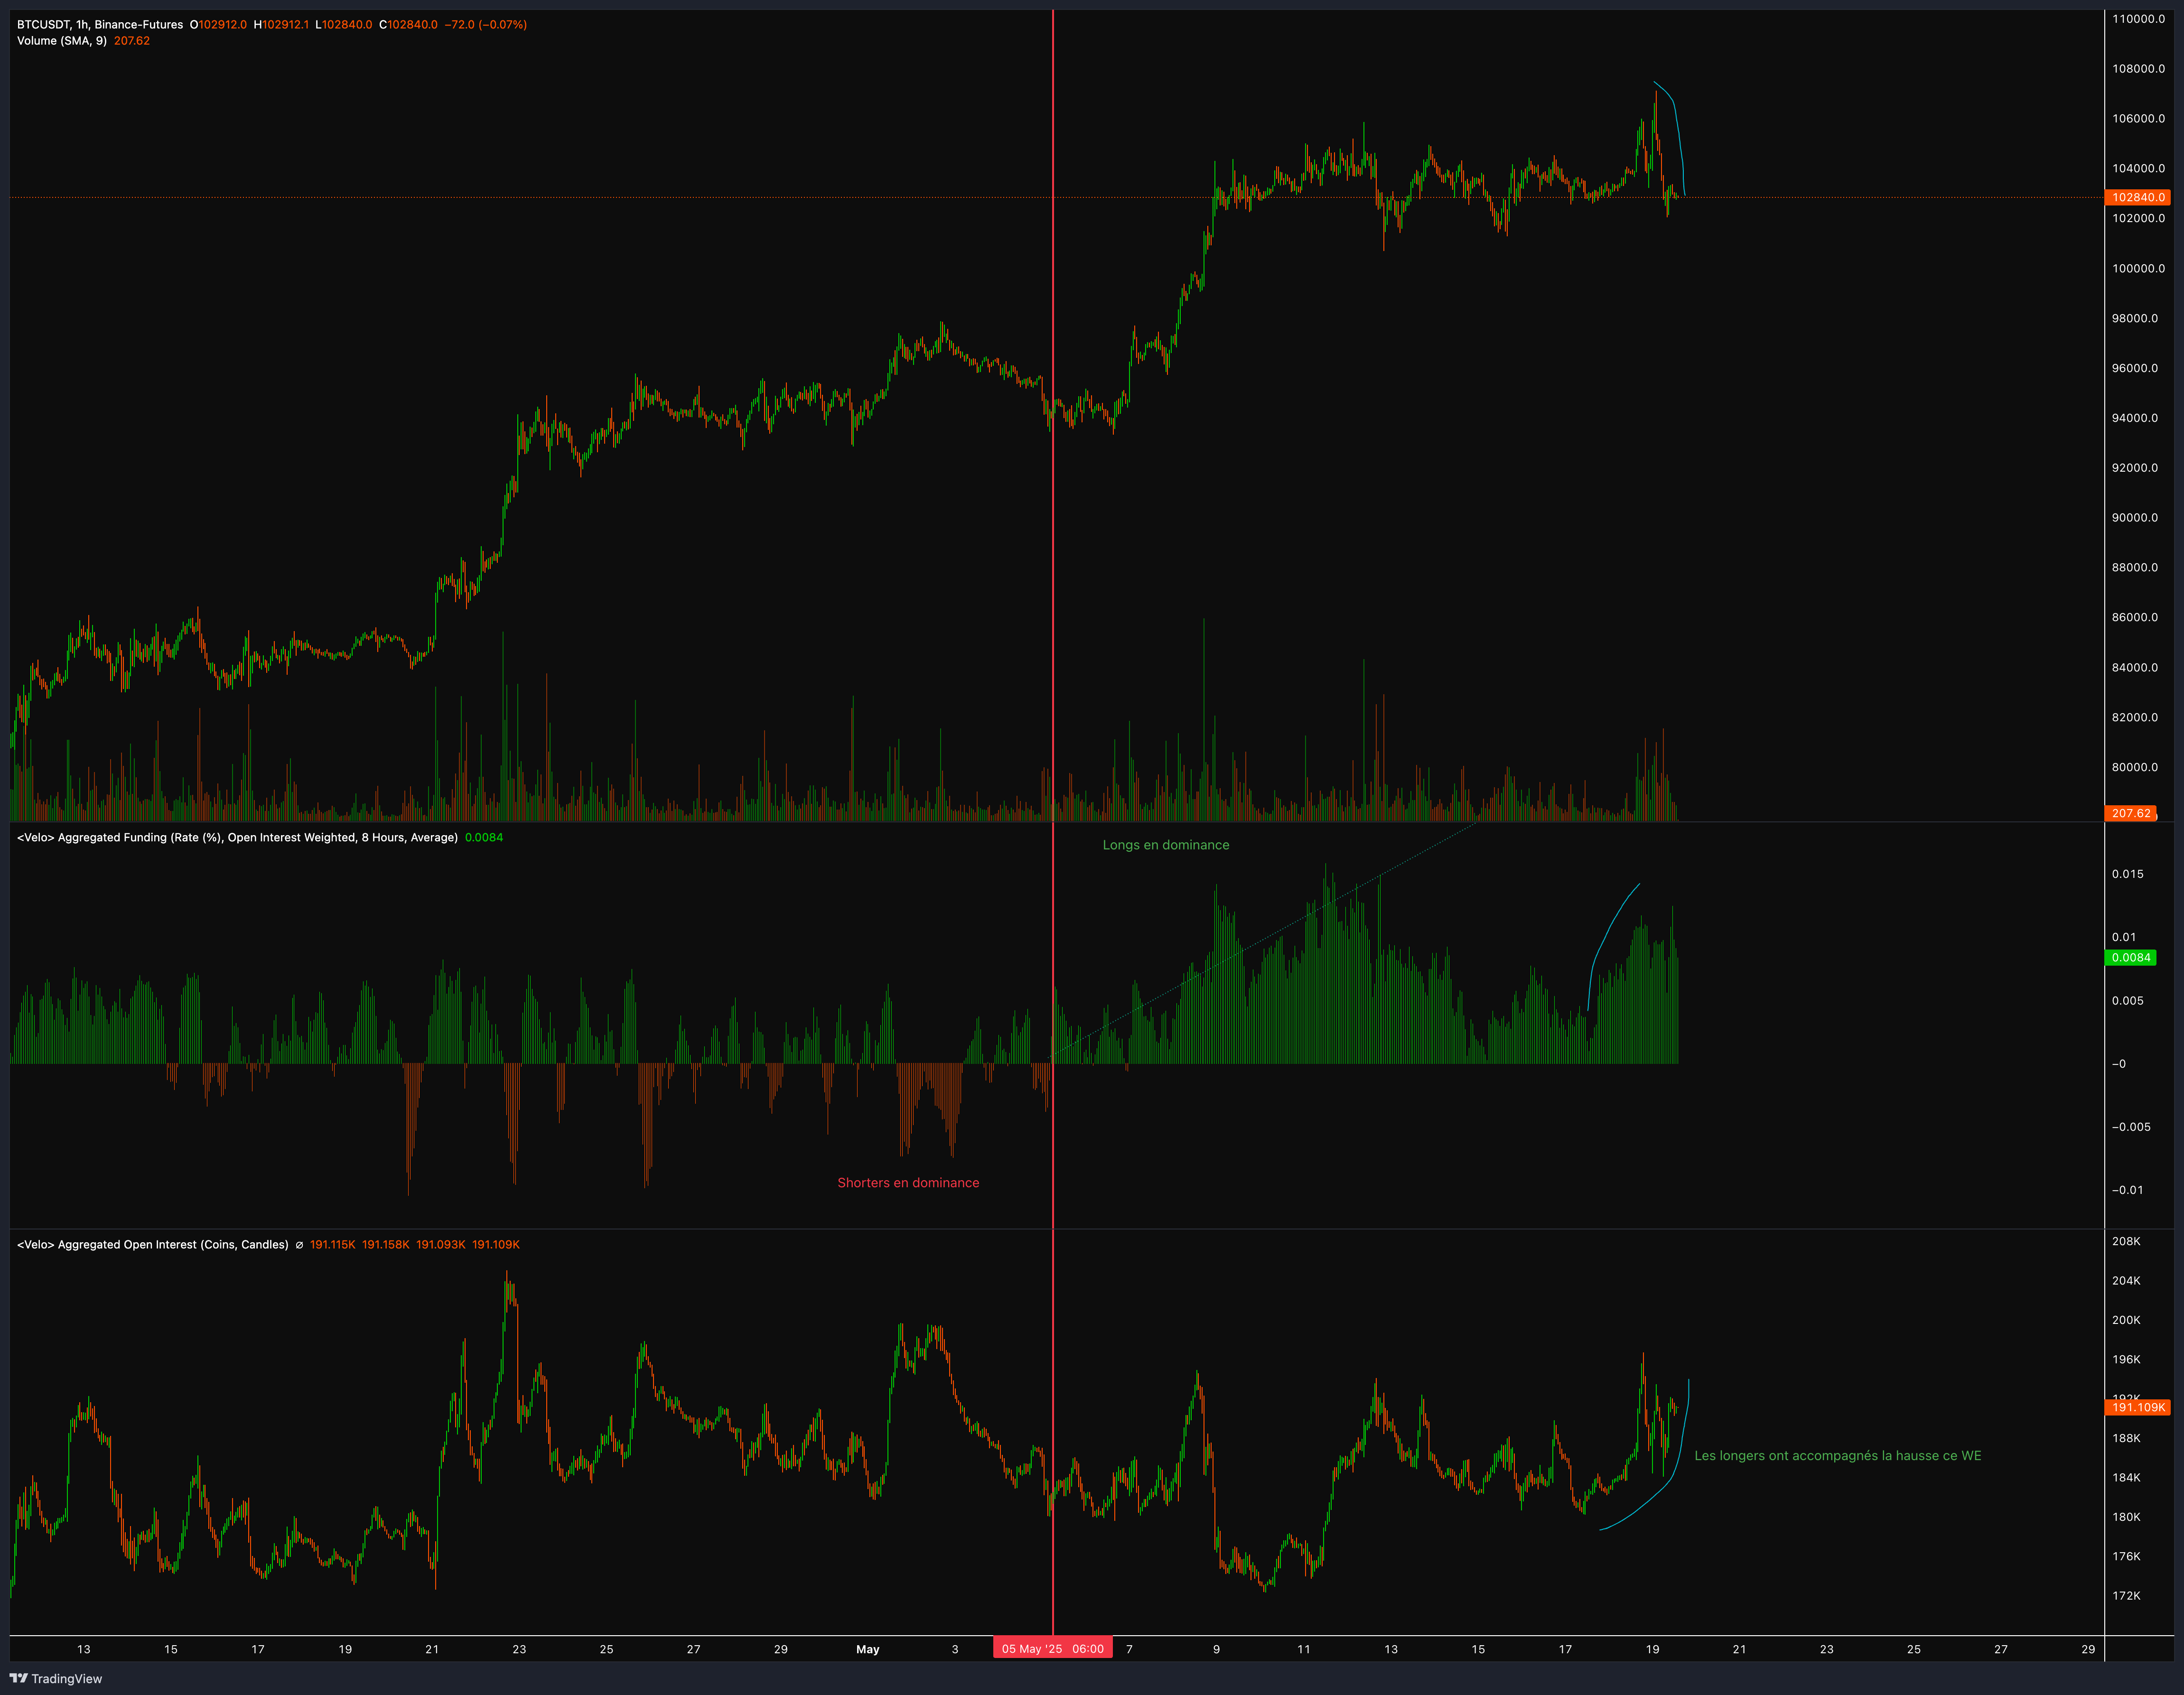The height and width of the screenshot is (1695, 2184).
Task: Click the 'Shorters en dominance' red annotation
Action: point(908,1183)
